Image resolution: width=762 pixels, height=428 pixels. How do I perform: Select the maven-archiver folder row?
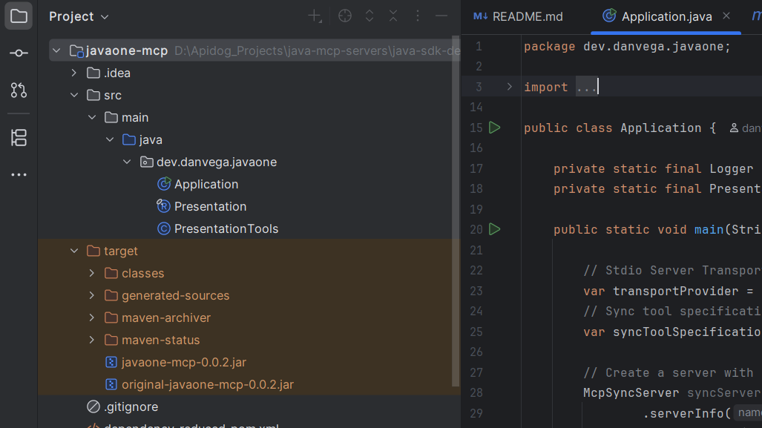[x=249, y=317]
